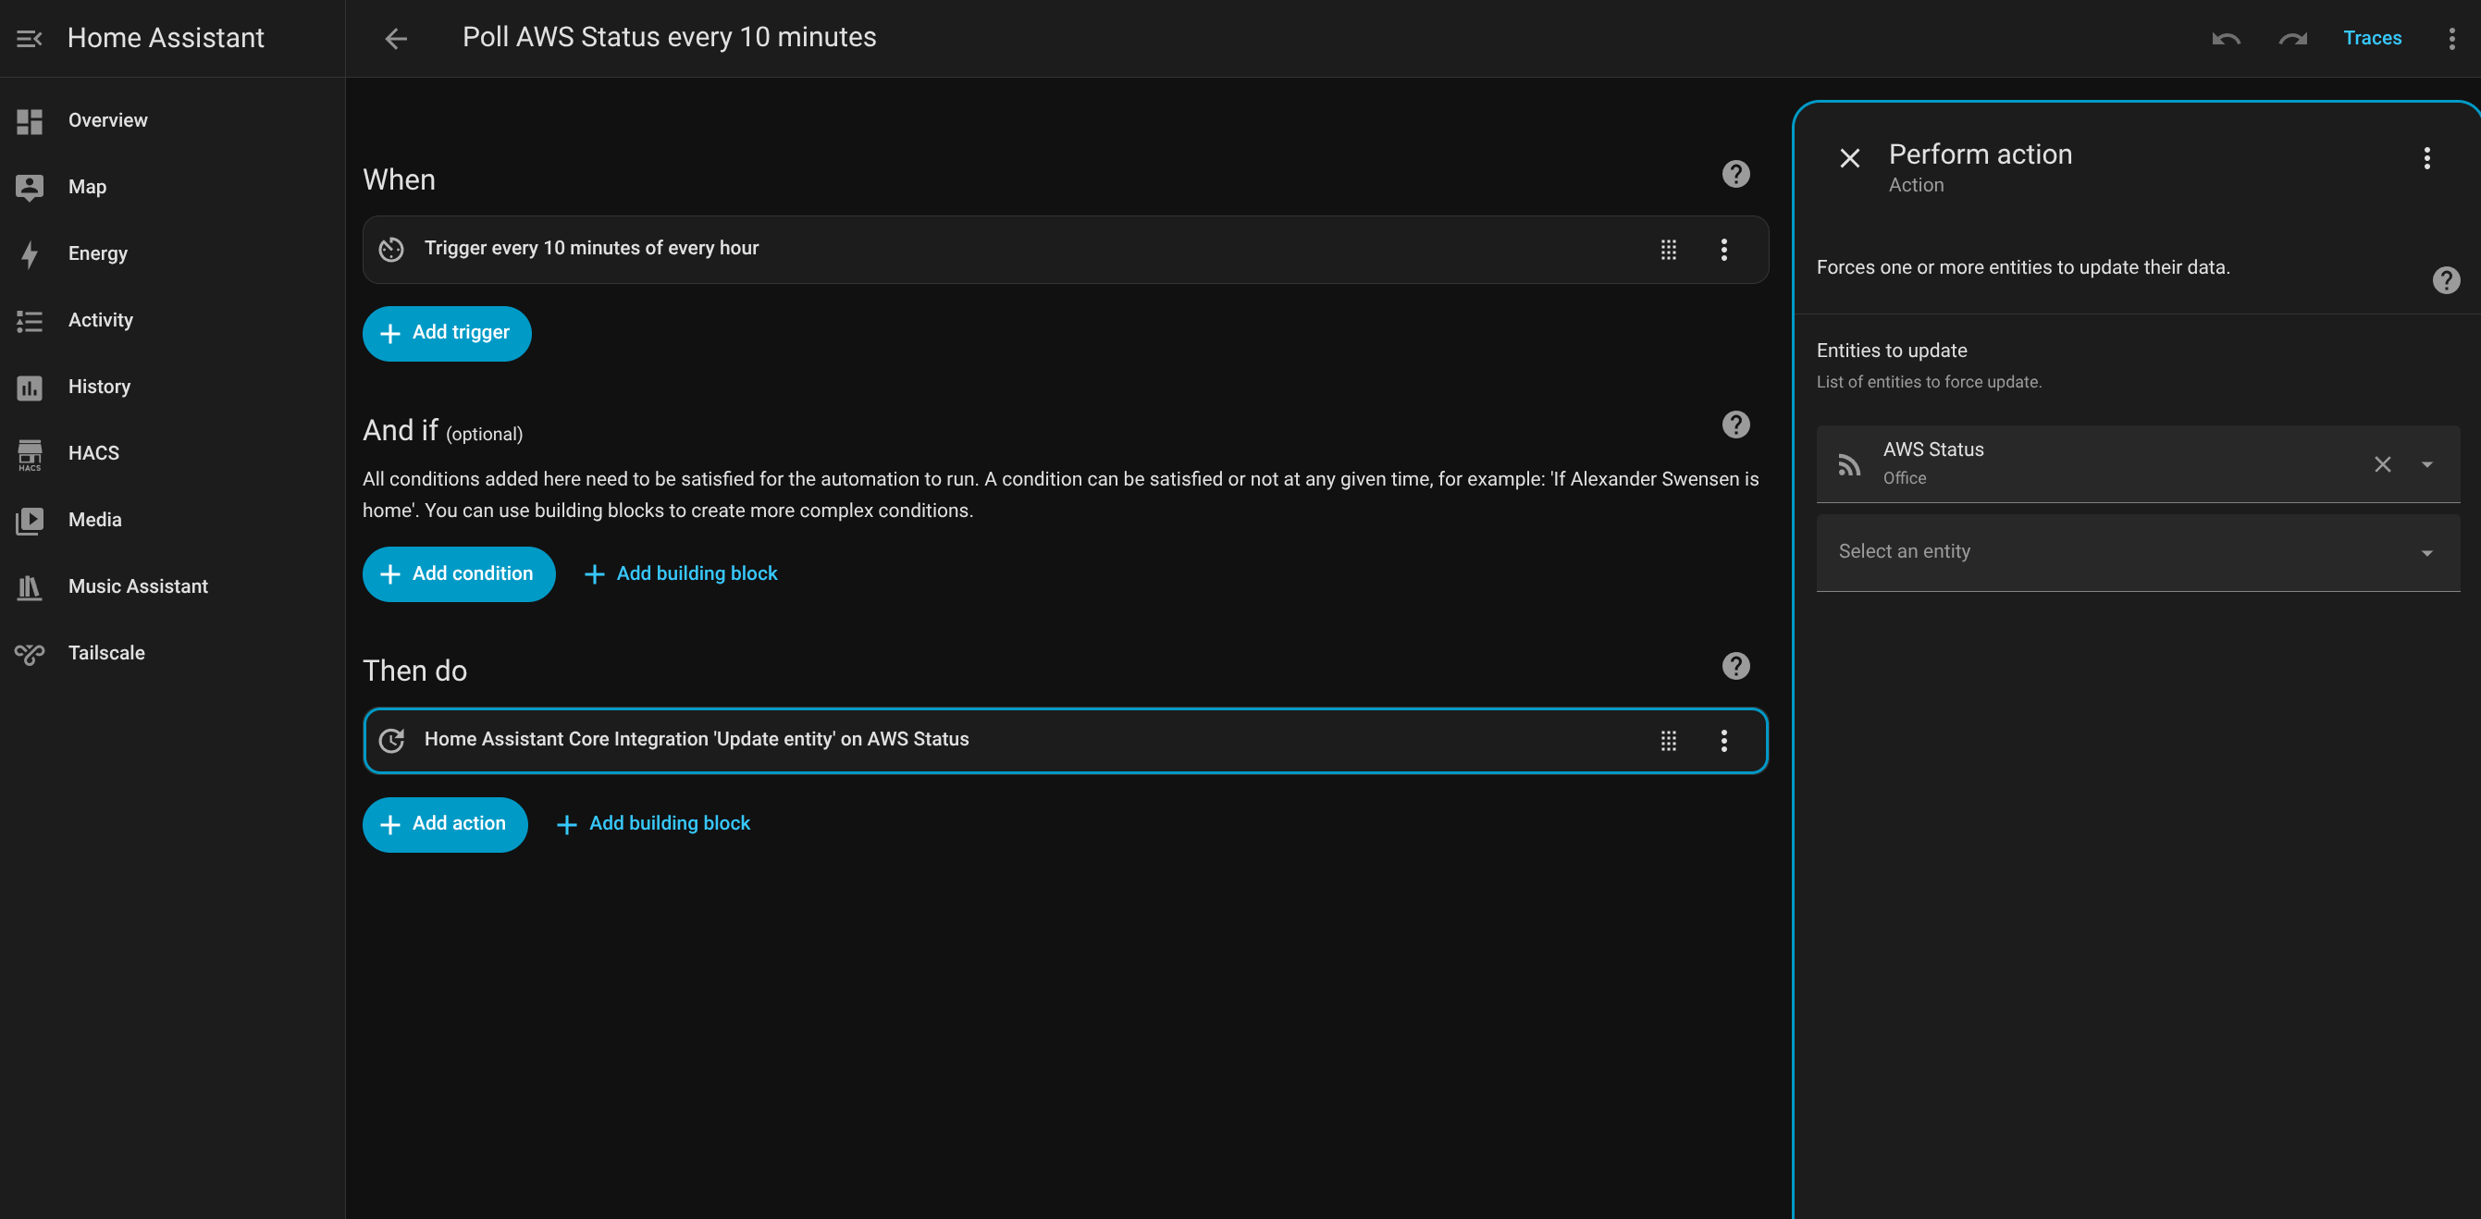Open the Map section in the sidebar
The width and height of the screenshot is (2481, 1219).
pyautogui.click(x=88, y=187)
